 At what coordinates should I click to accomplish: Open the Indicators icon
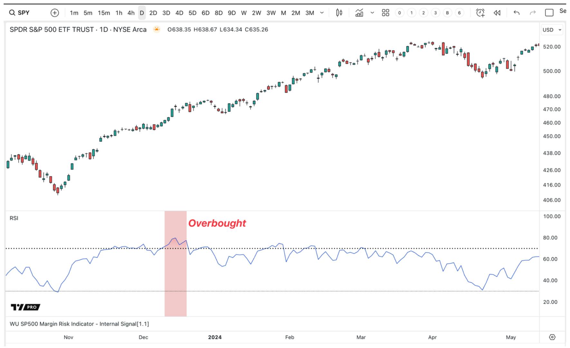[359, 13]
